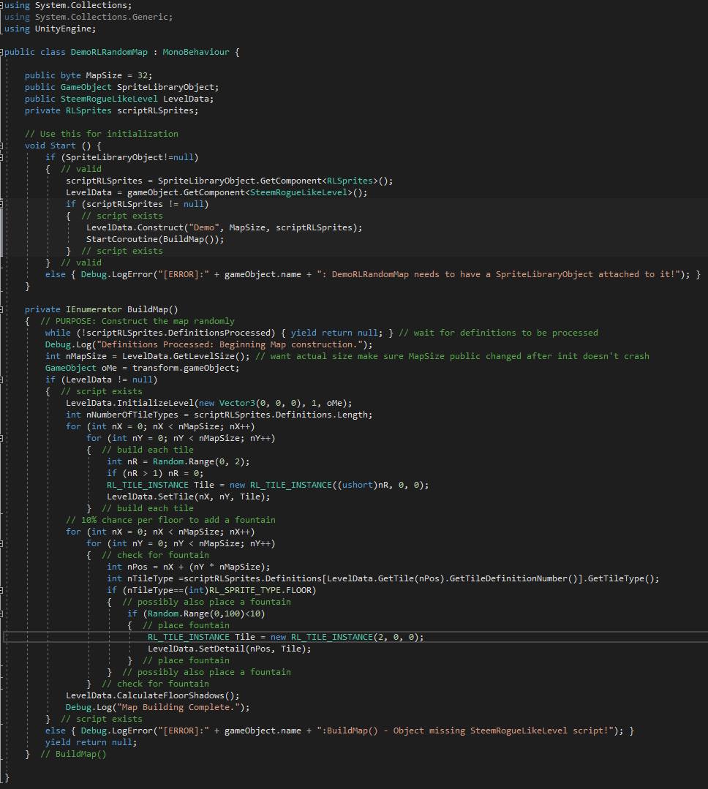Click 'GetComponent<SteemRogueLikeLevel>' call text
The width and height of the screenshot is (708, 789).
pyautogui.click(x=268, y=192)
